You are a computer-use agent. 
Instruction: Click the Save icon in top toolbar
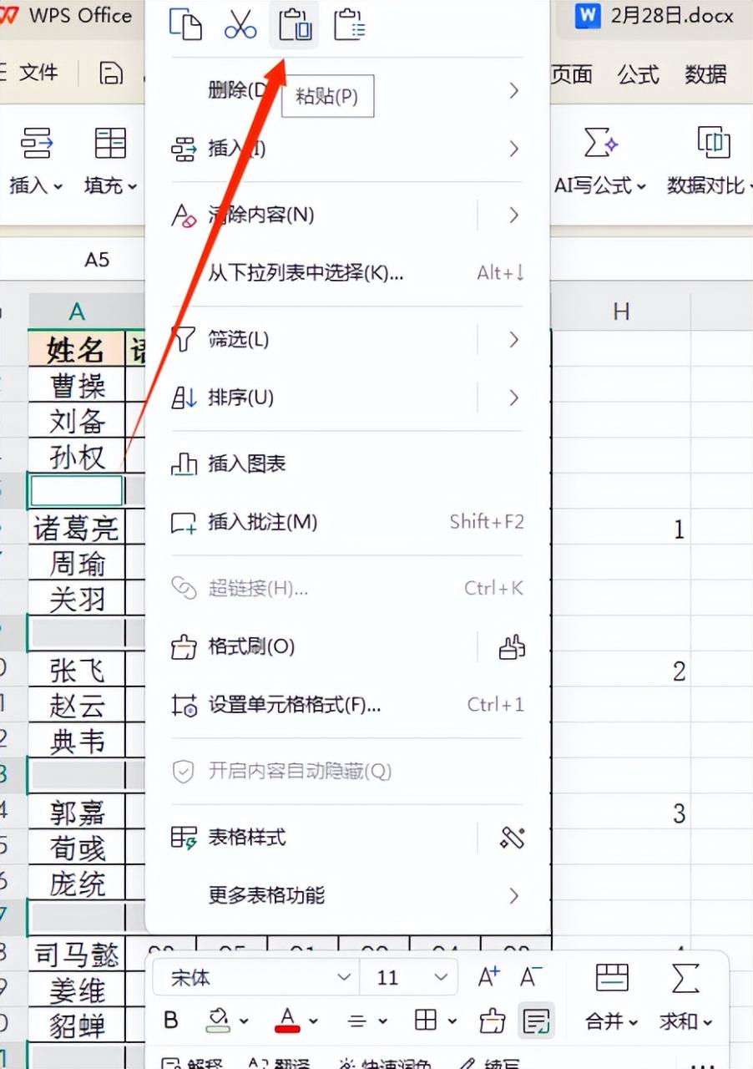coord(111,73)
